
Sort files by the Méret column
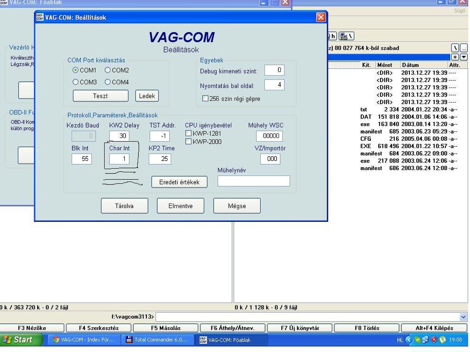[388, 65]
